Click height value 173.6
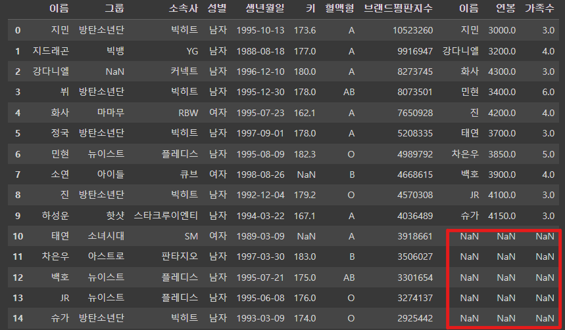The width and height of the screenshot is (565, 330). click(x=305, y=30)
